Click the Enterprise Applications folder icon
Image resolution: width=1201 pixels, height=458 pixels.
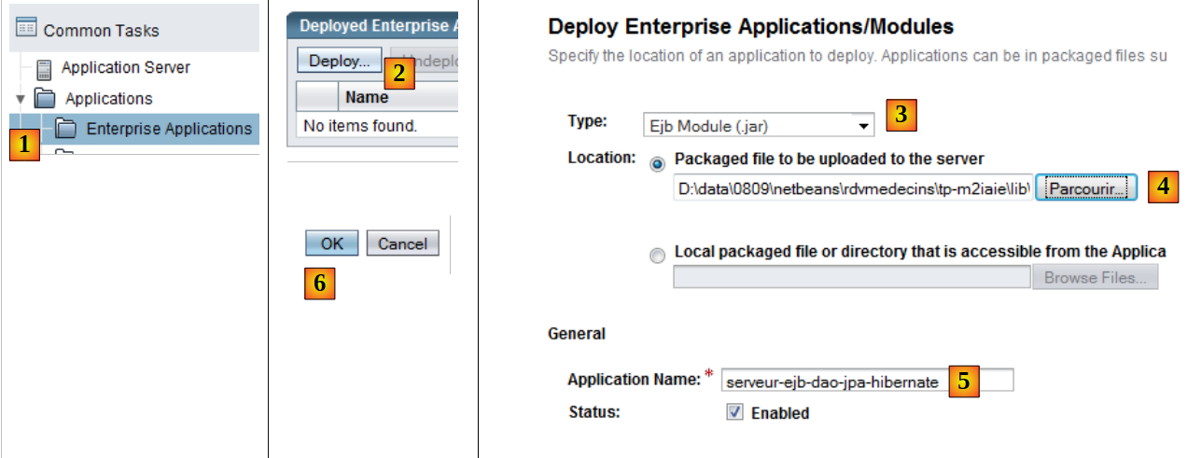(66, 129)
